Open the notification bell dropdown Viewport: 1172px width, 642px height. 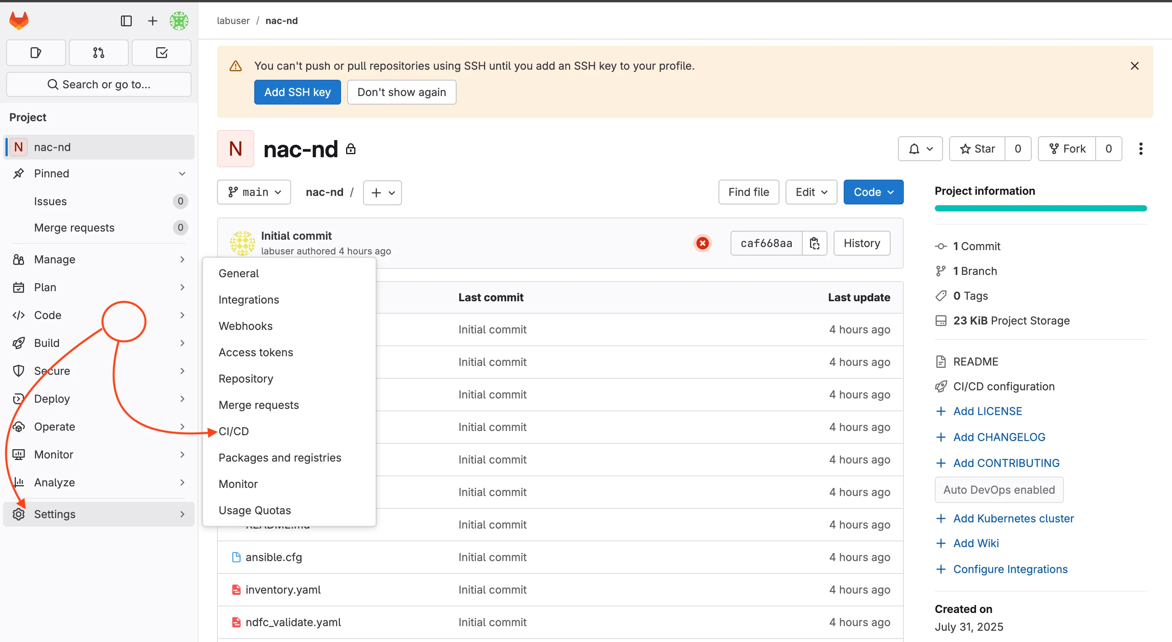click(x=920, y=149)
